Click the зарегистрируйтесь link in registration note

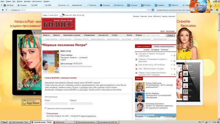(88, 116)
